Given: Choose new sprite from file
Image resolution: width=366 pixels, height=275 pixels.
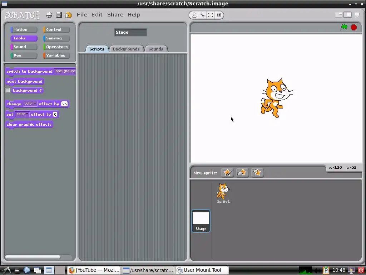Looking at the screenshot, I should 242,173.
